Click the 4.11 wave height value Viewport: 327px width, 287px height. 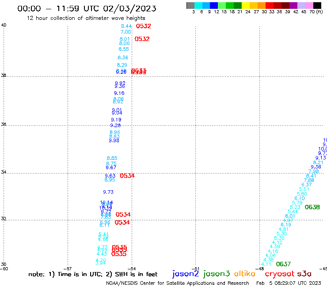click(x=266, y=264)
